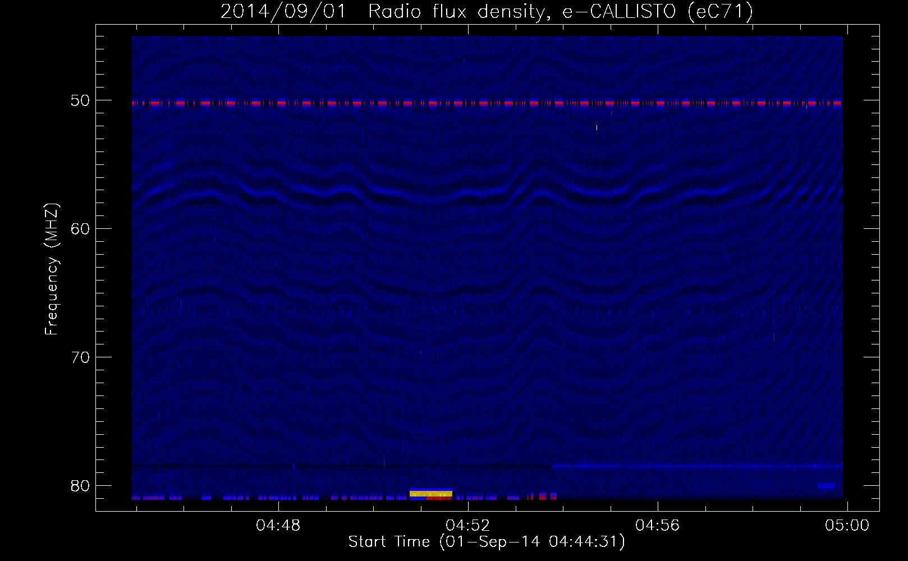The image size is (908, 561).
Task: Click the 'Start Time (01-Sep-14 04:44:31)' label
Action: [487, 542]
